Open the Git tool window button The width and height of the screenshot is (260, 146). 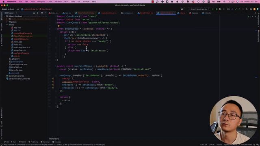pyautogui.click(x=6, y=142)
